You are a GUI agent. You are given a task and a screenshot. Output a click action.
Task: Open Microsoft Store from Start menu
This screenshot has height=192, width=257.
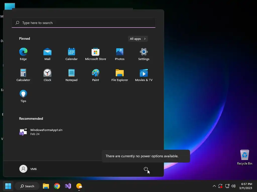(96, 54)
